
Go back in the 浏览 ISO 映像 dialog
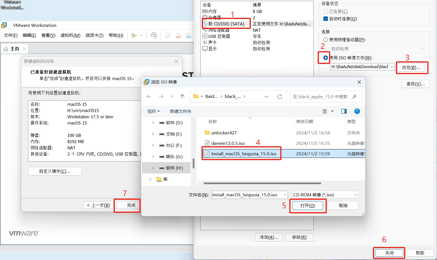[149, 96]
